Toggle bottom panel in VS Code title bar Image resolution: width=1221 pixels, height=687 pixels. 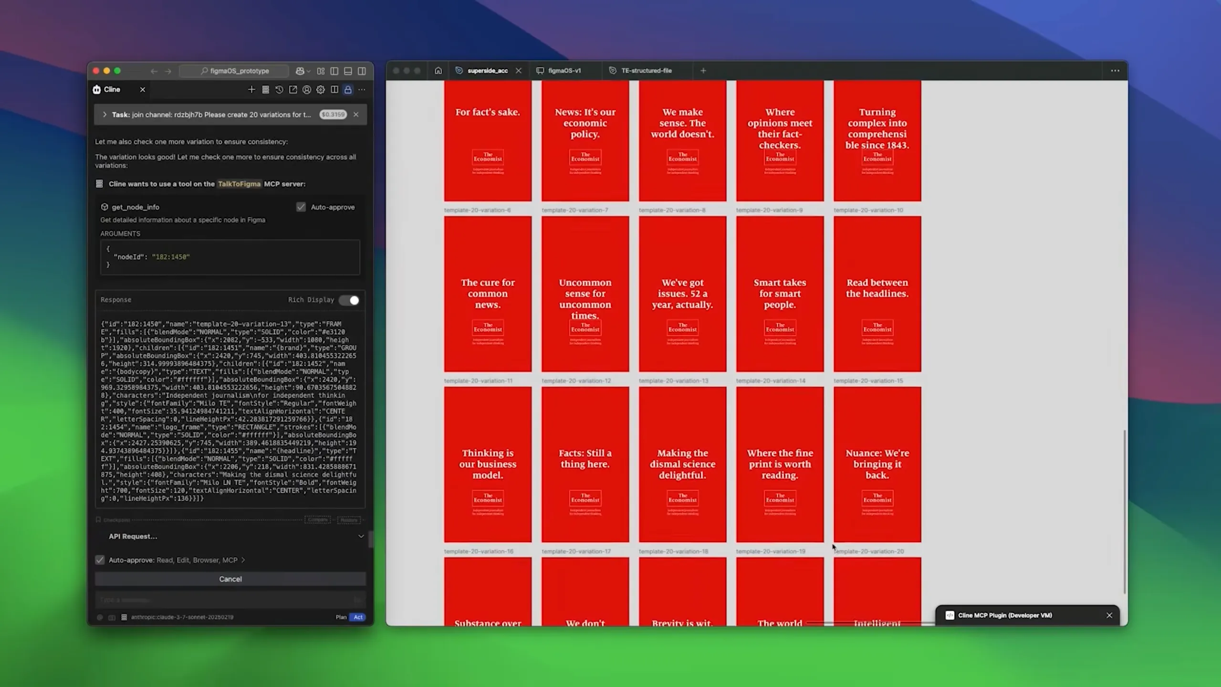click(x=348, y=71)
